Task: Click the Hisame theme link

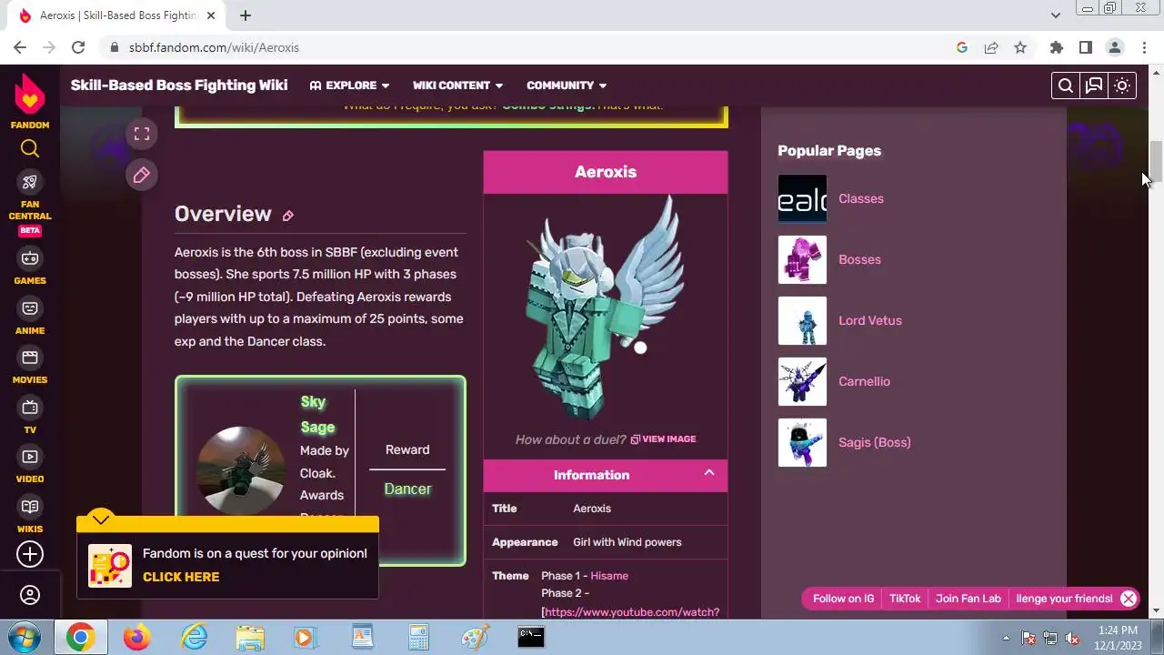Action: pos(609,576)
